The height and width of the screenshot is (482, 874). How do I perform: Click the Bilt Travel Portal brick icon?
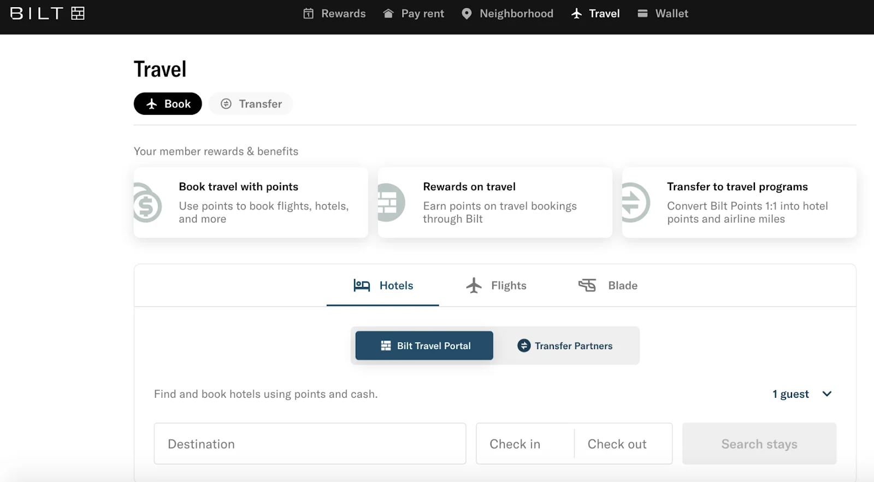click(386, 346)
